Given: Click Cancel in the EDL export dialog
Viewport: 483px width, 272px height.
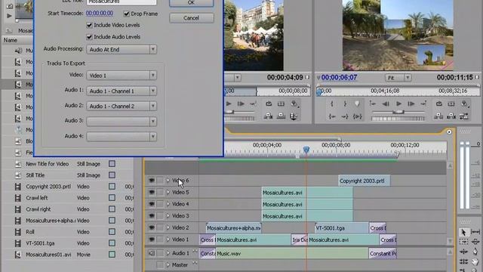Looking at the screenshot, I should (191, 18).
